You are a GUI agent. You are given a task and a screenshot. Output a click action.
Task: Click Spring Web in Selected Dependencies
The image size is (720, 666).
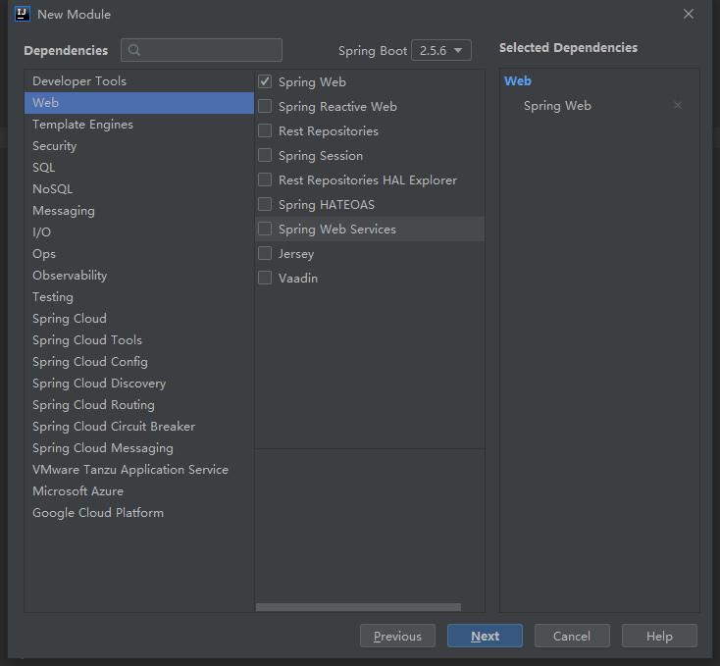coord(557,106)
